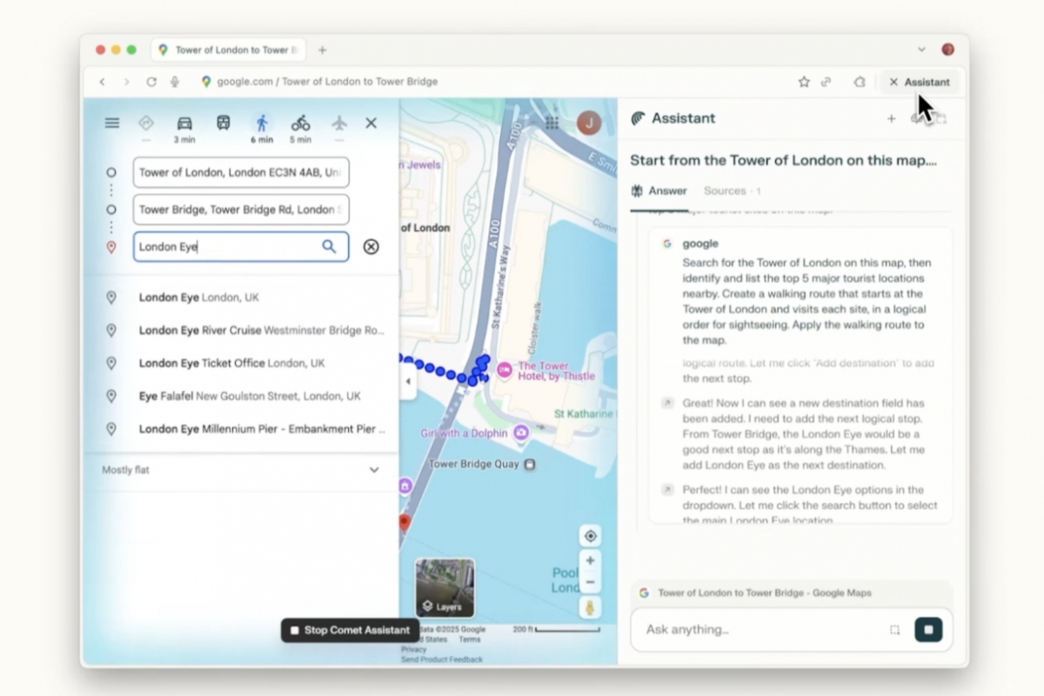
Task: Choose London Eye River Cruise suggestion
Action: 261,331
